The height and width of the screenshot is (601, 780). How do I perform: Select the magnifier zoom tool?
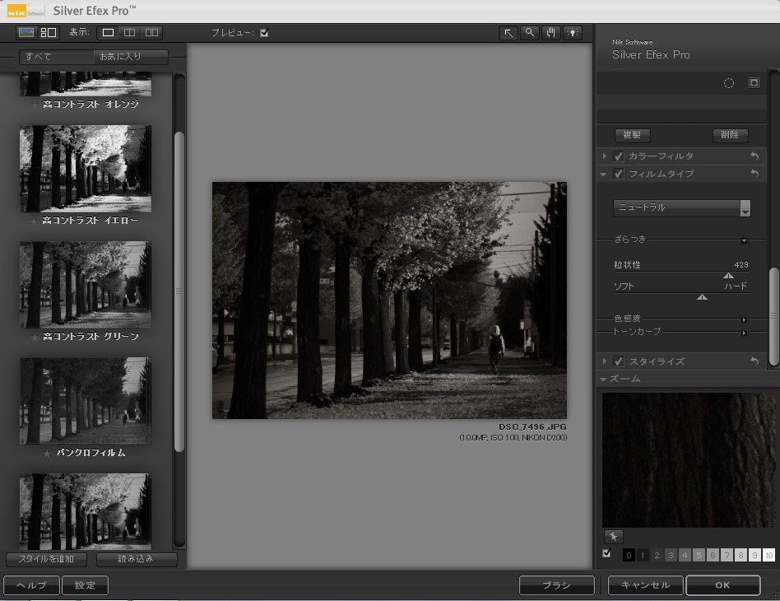pos(530,33)
